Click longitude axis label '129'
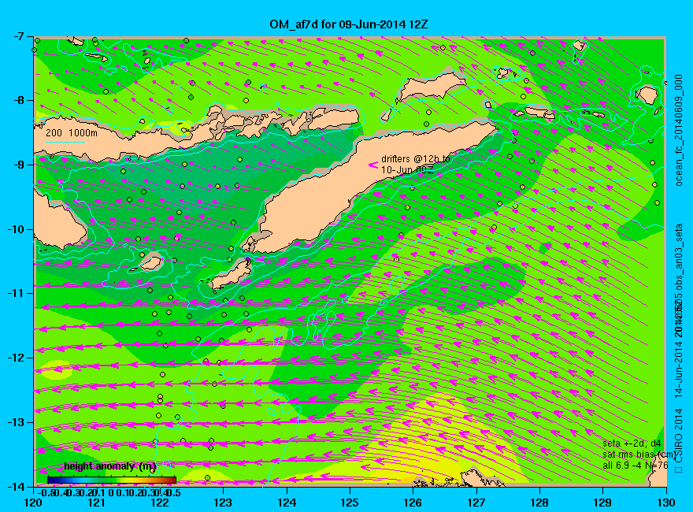The height and width of the screenshot is (512, 693). click(603, 503)
